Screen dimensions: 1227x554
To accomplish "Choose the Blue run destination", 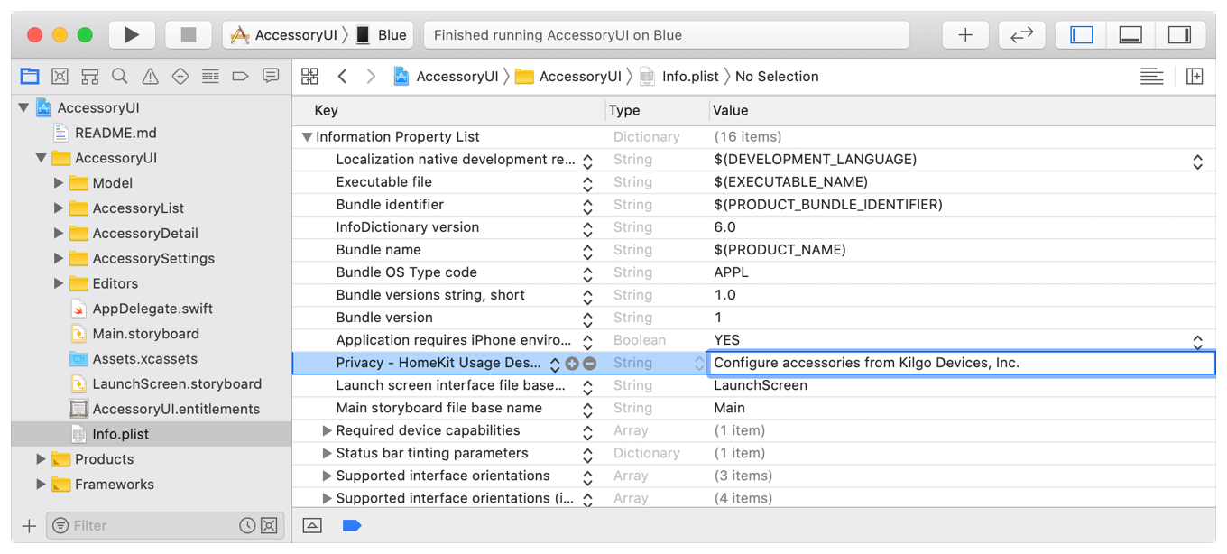I will click(382, 35).
